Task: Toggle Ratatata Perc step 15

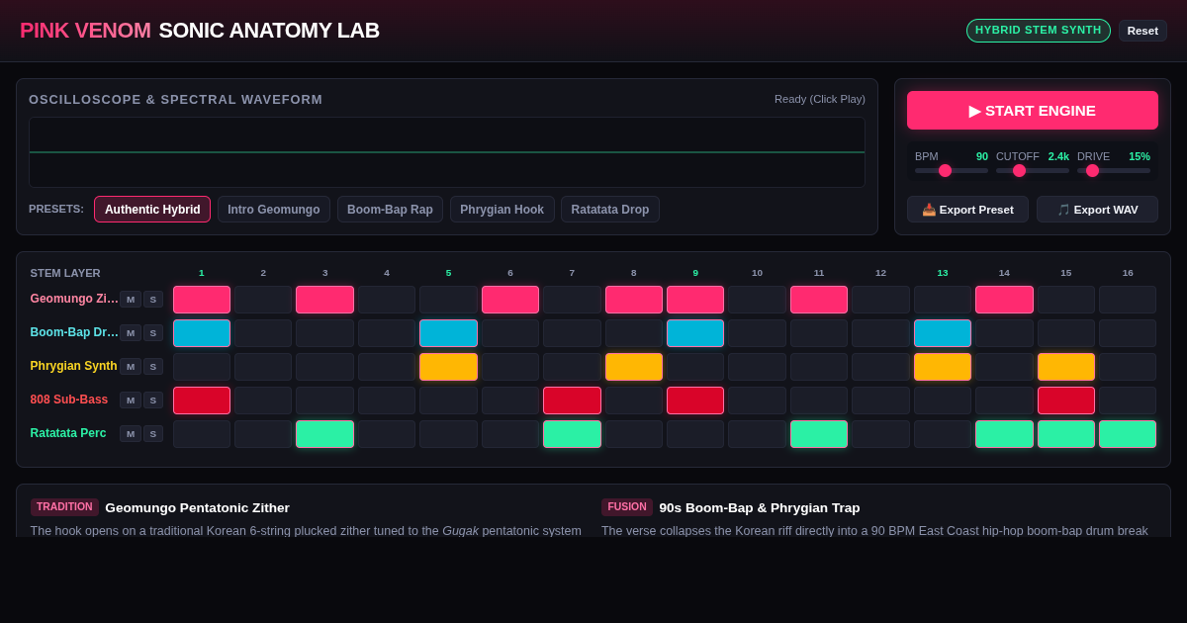Action: [1066, 434]
